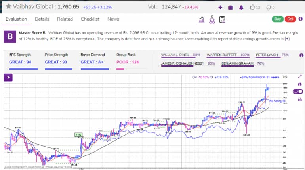Click the volume figure 124,847
The height and width of the screenshot is (170, 305).
point(171,7)
